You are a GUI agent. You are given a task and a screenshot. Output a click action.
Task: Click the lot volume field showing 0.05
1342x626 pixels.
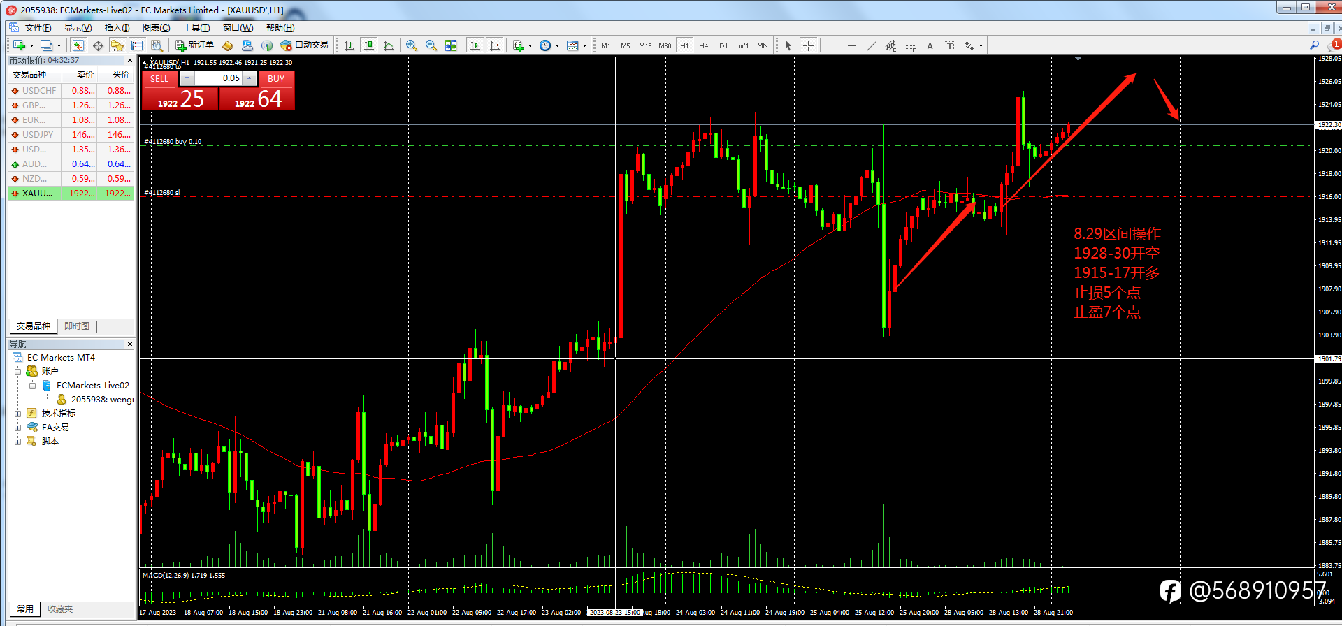point(218,78)
